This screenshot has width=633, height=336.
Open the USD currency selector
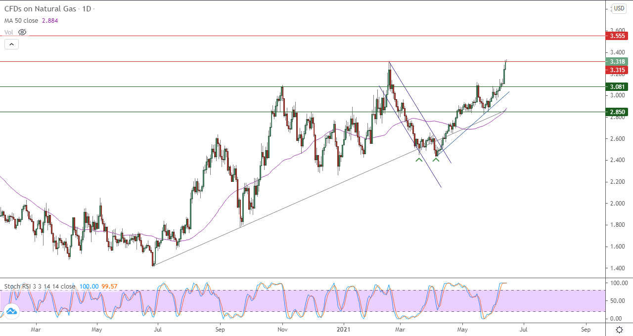click(x=619, y=8)
